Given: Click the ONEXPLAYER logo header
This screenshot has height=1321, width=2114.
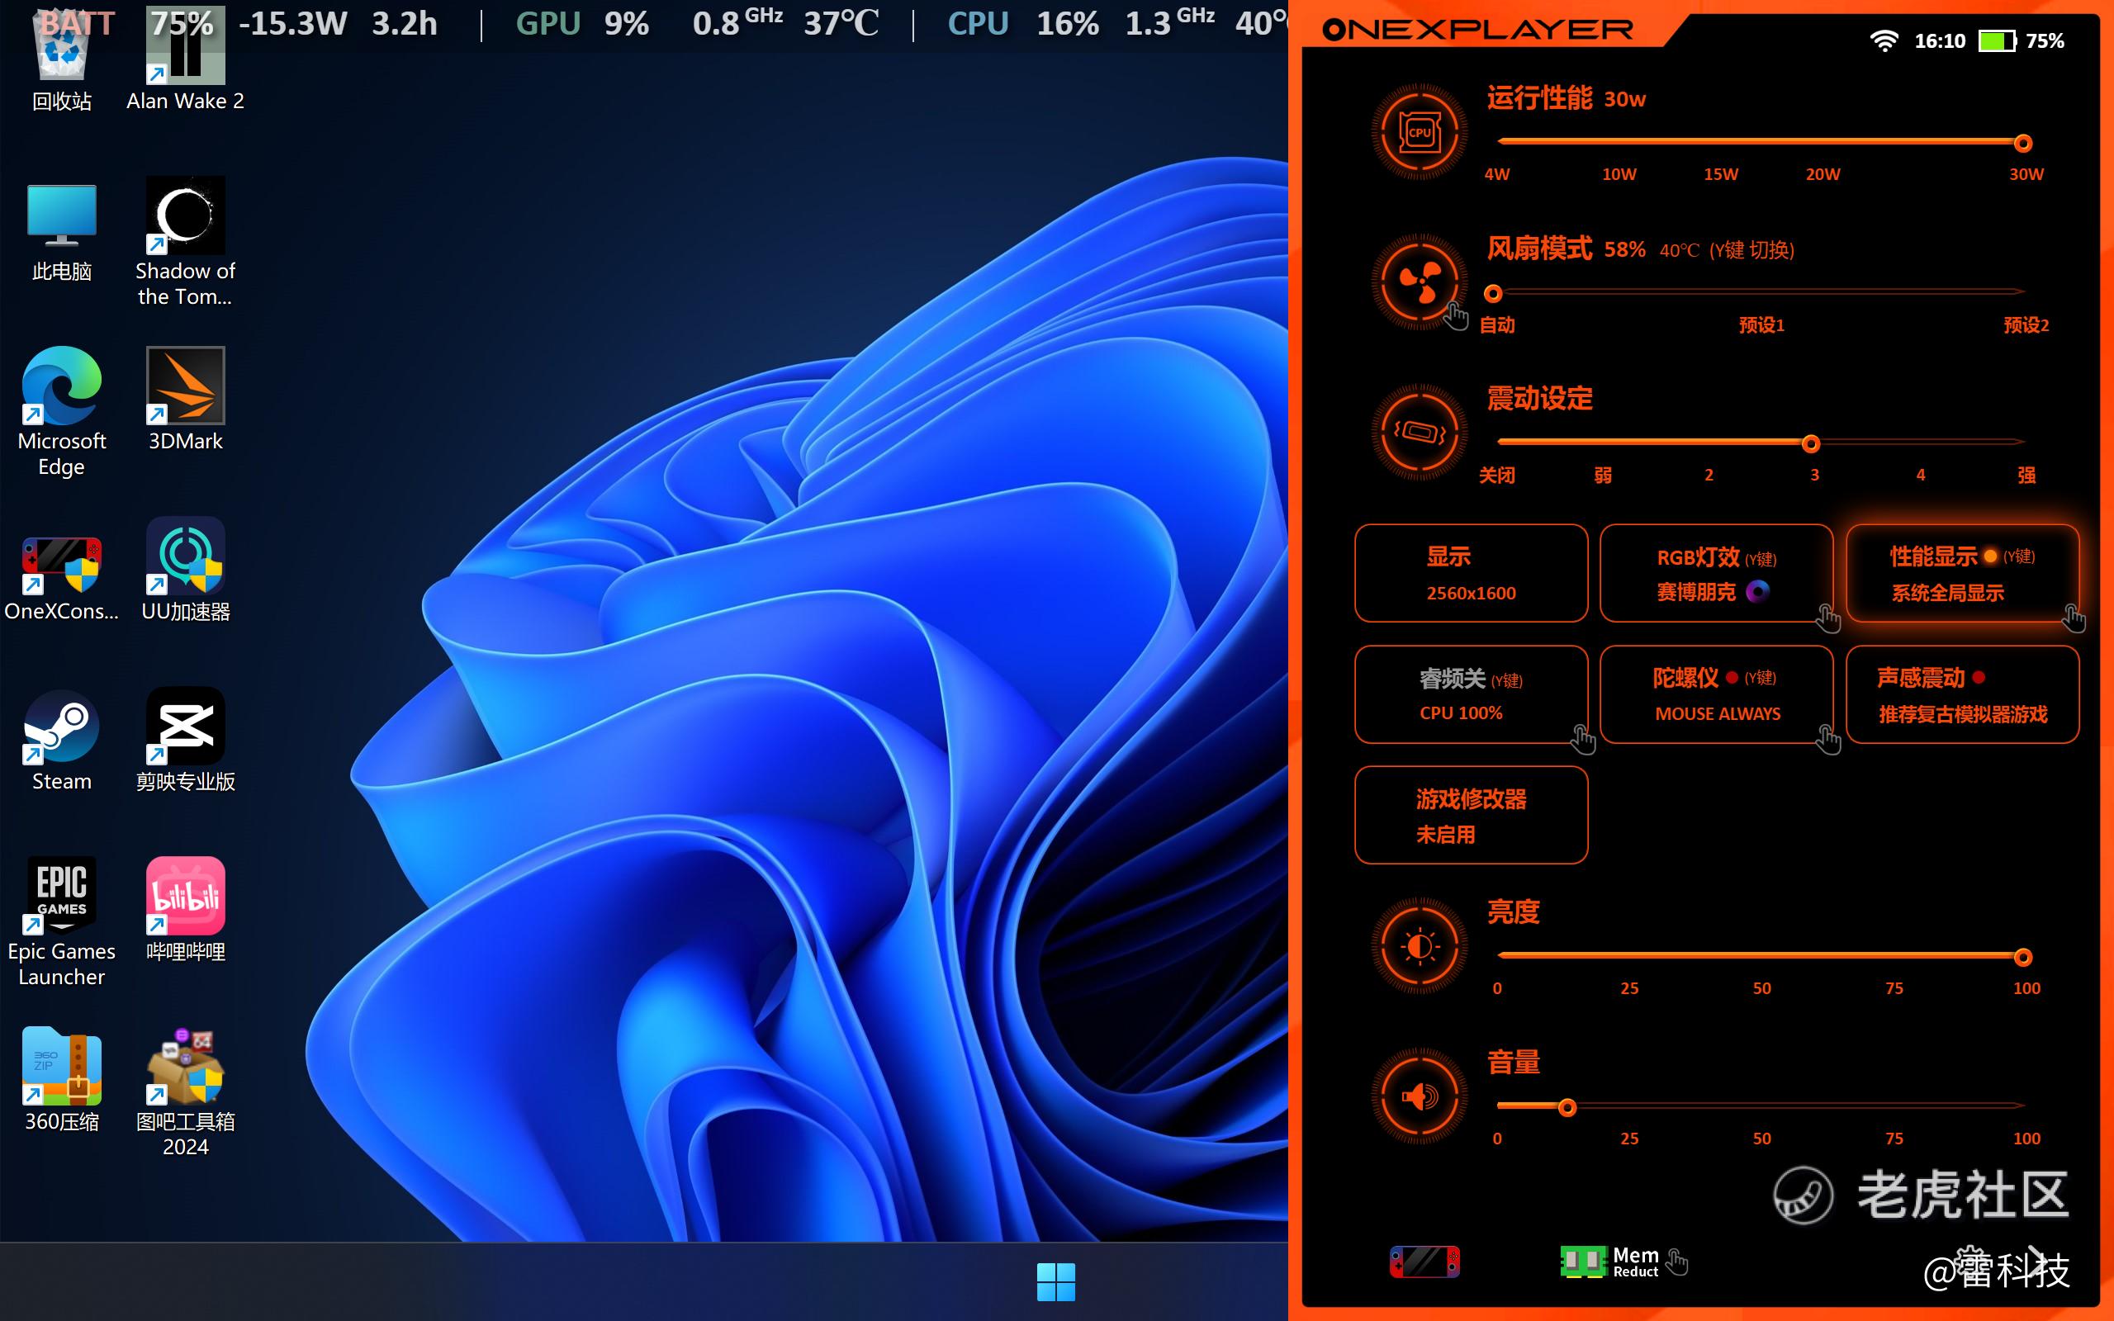Looking at the screenshot, I should point(1477,30).
